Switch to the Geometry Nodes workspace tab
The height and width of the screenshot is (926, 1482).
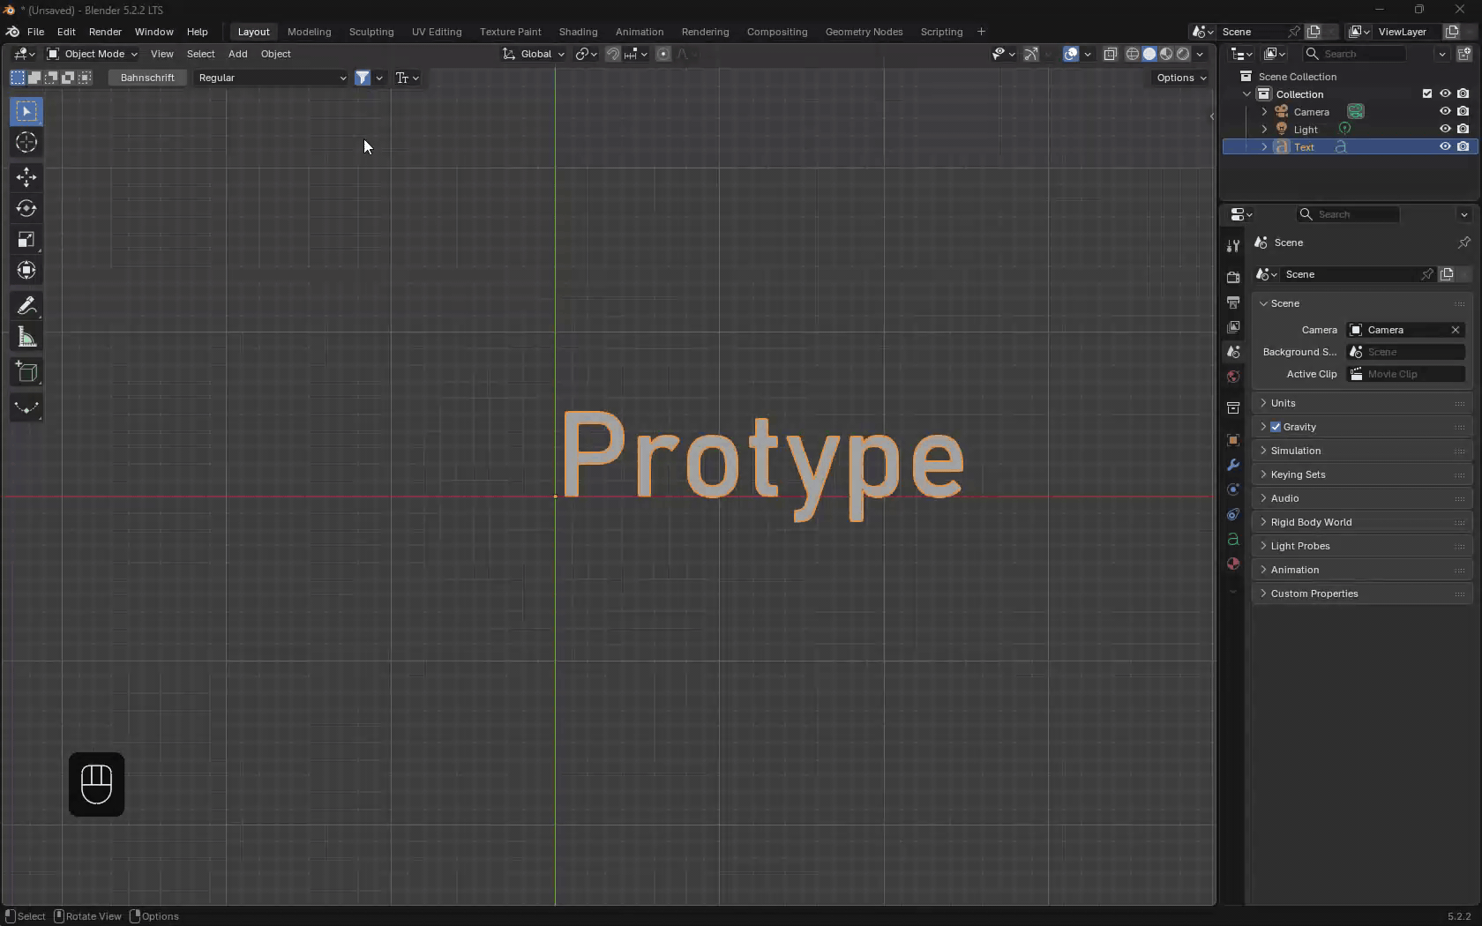pos(864,32)
